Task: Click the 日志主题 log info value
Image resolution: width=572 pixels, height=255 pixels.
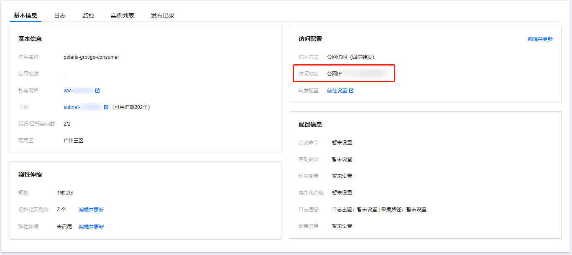Action: click(355, 210)
